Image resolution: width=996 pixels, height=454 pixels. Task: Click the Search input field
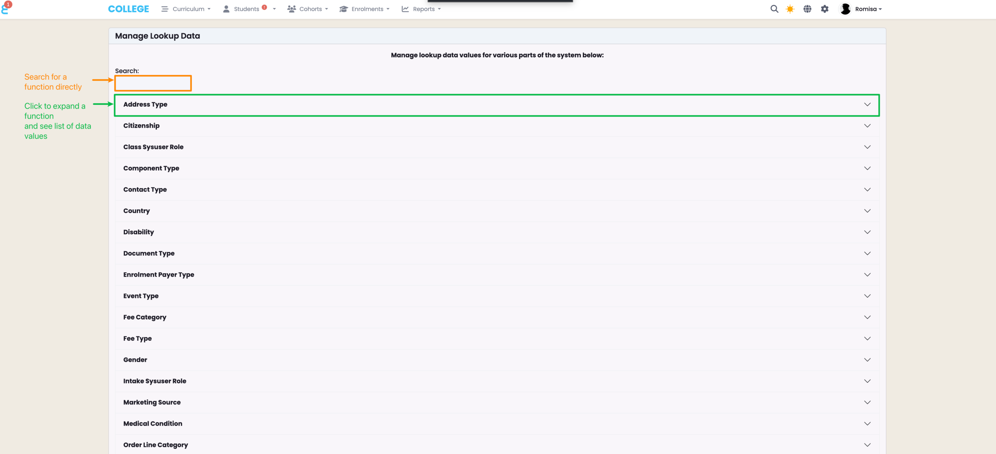pos(153,83)
